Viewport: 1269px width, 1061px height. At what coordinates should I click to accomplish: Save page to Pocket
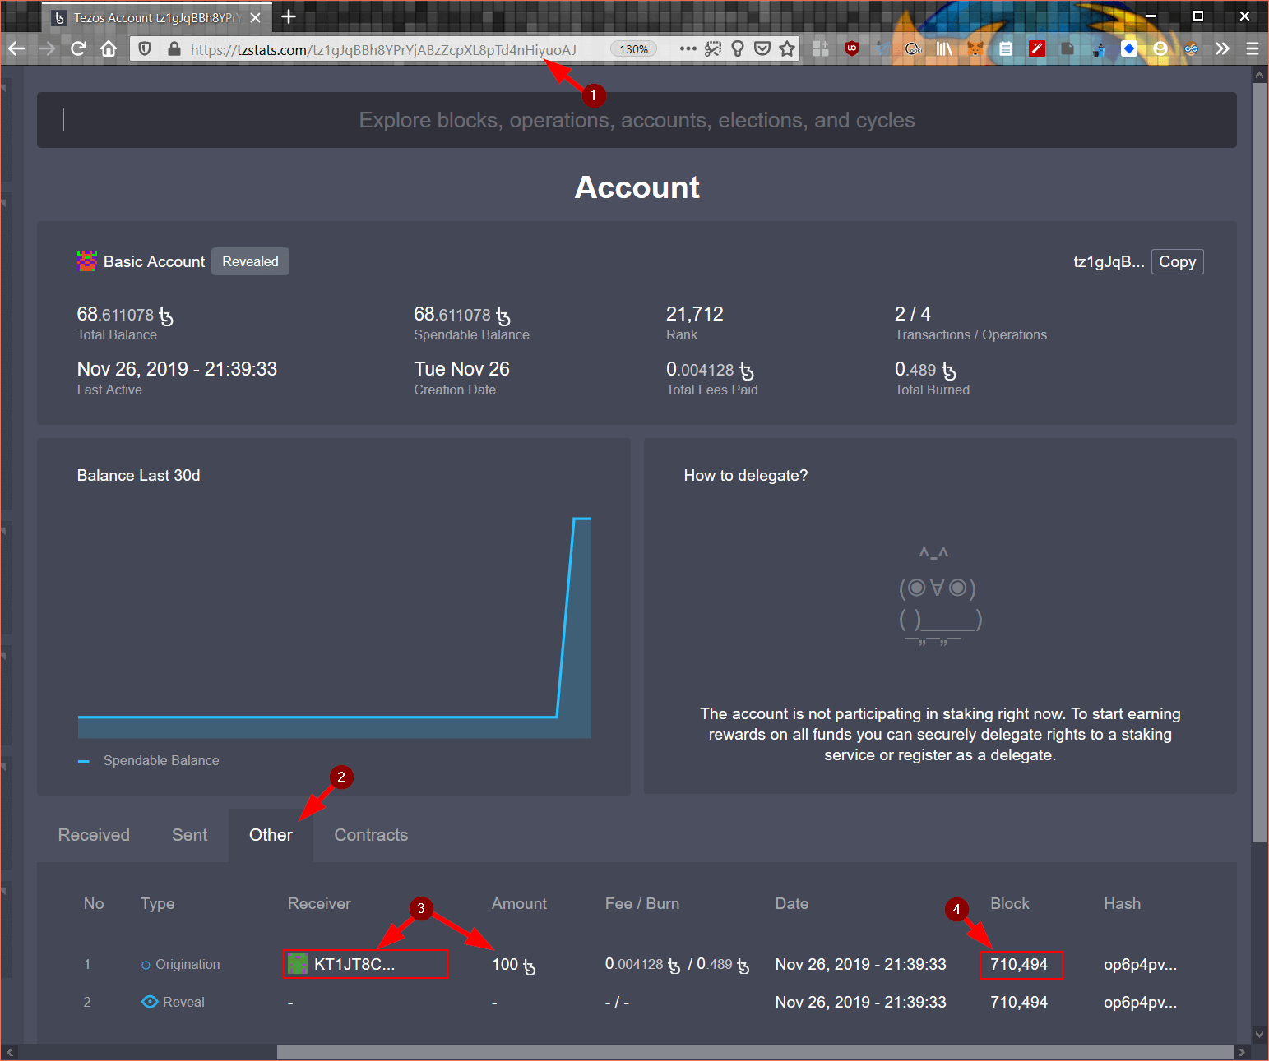pos(762,48)
